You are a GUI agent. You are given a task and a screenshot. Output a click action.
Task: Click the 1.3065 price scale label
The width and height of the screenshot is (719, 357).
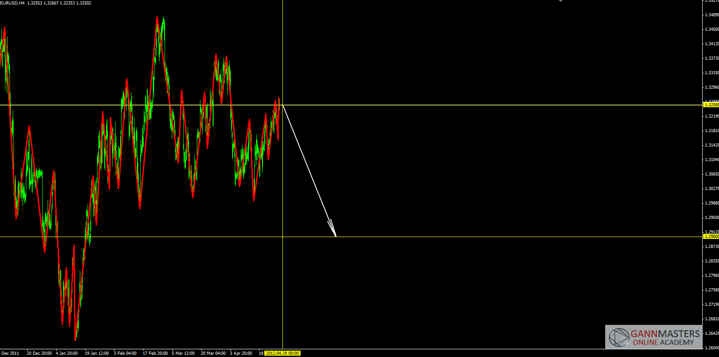[712, 174]
